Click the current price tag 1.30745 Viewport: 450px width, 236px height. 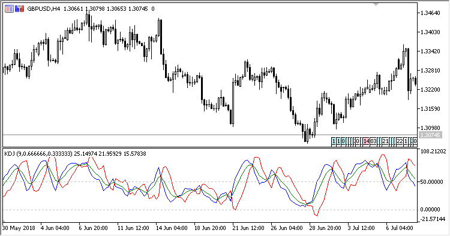pos(430,135)
